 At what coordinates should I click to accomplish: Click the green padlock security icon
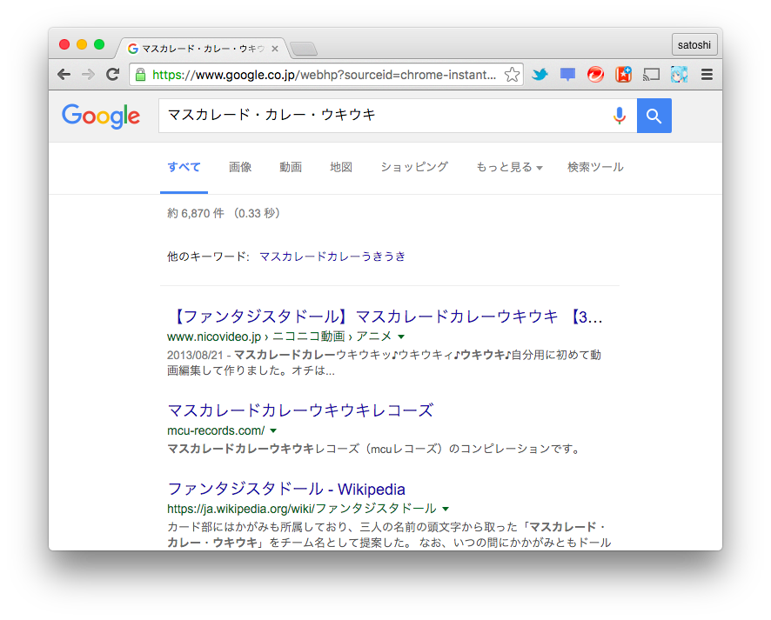point(140,75)
